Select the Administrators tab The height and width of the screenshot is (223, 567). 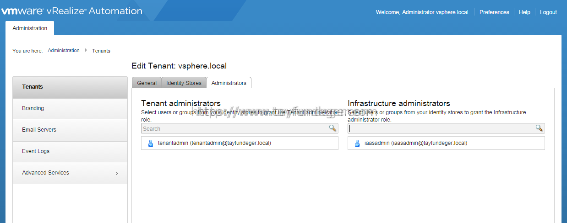click(229, 83)
